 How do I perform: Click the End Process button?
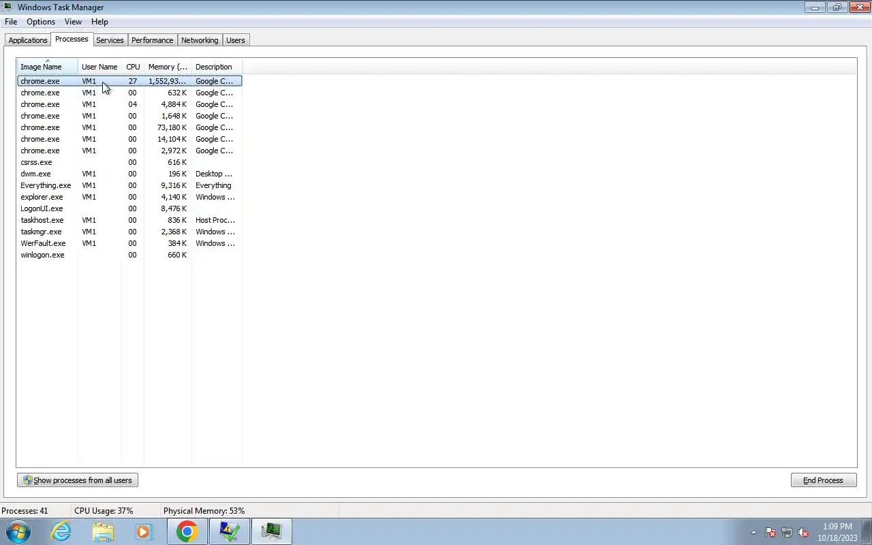823,480
